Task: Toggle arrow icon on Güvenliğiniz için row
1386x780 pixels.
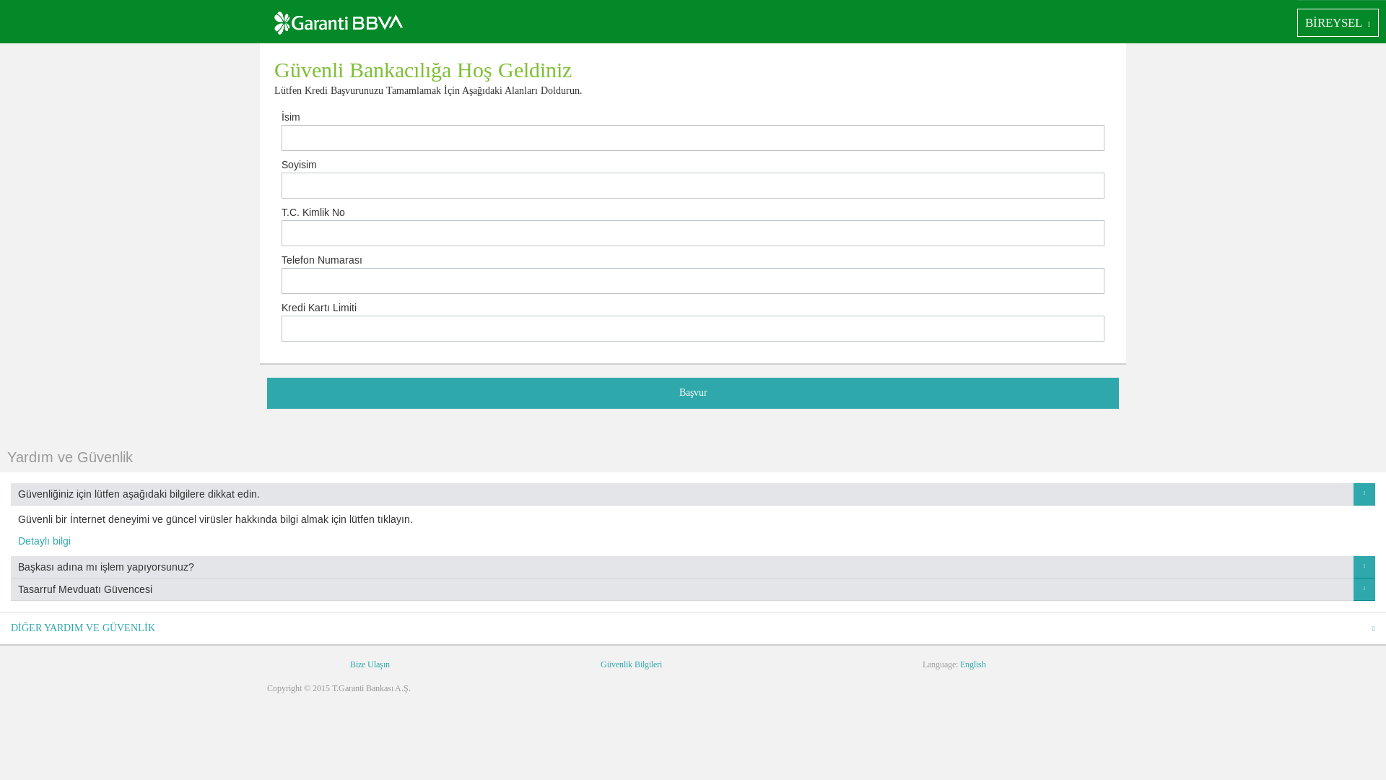Action: click(x=1364, y=494)
